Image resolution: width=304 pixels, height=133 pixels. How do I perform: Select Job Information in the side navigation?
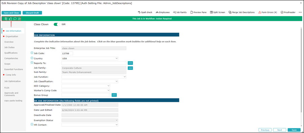tap(13, 31)
